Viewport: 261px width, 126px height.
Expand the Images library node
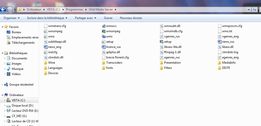(5, 64)
